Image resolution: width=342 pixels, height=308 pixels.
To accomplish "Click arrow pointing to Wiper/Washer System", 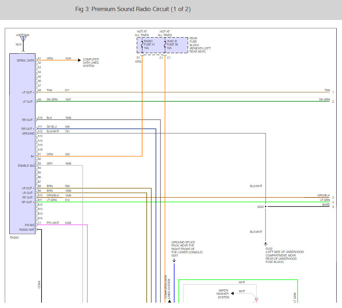I will 232,293.
